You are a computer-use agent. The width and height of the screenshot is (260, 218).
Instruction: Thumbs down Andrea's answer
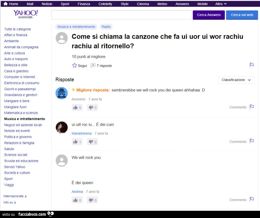[92, 200]
